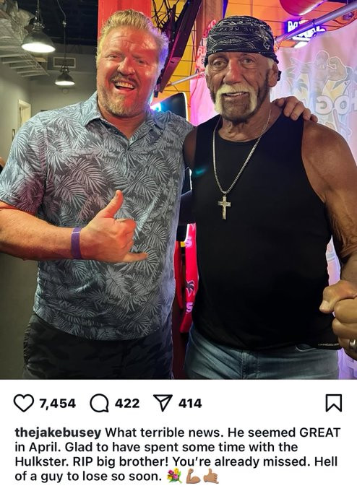Click the purple wristband in the photo
The image size is (357, 491).
(x=76, y=243)
